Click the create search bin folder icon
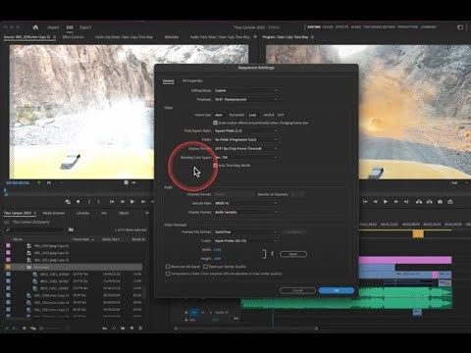 (x=71, y=229)
